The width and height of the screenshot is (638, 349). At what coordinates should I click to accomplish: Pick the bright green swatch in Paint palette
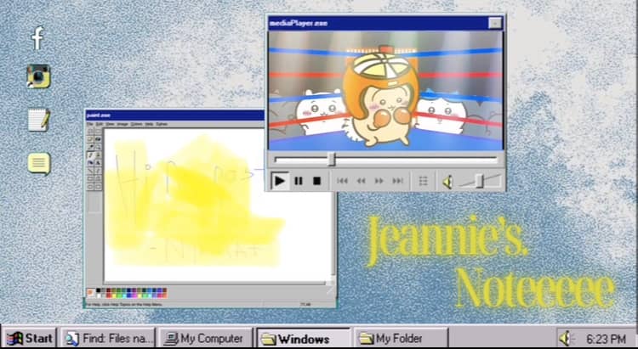click(x=119, y=296)
